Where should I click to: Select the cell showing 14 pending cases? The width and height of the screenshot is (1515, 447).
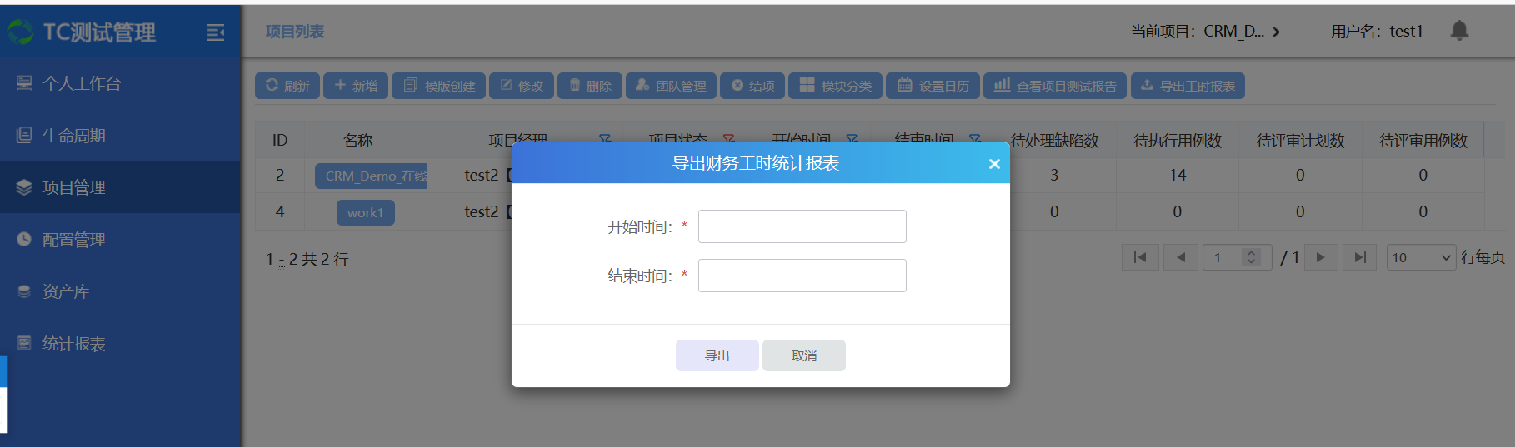click(1177, 175)
